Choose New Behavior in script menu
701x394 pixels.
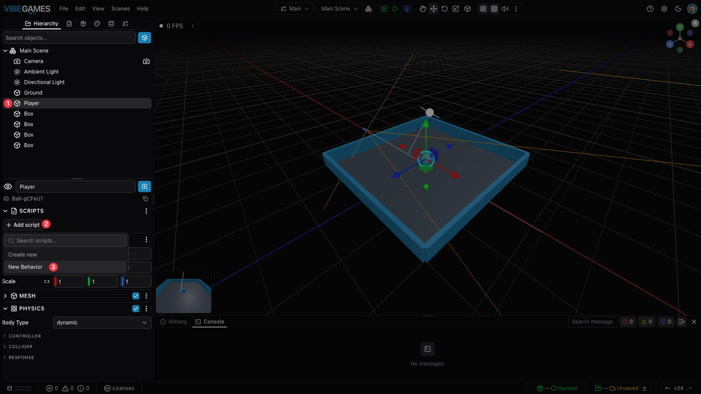click(65, 267)
